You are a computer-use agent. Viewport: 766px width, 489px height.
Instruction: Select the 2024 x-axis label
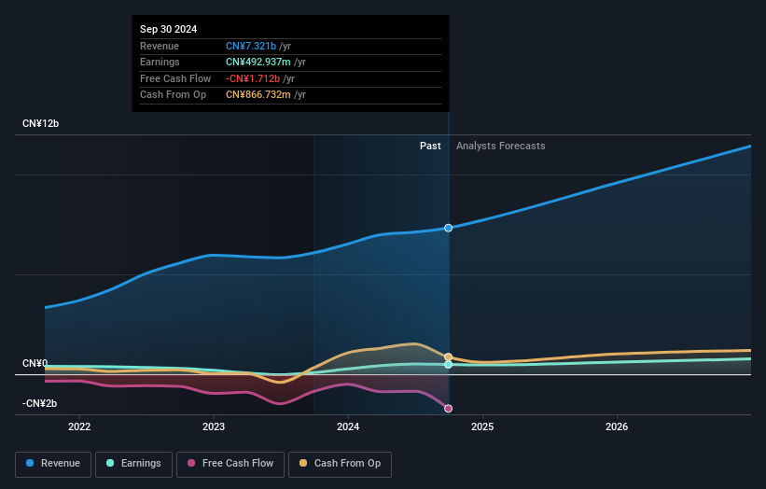pyautogui.click(x=348, y=426)
